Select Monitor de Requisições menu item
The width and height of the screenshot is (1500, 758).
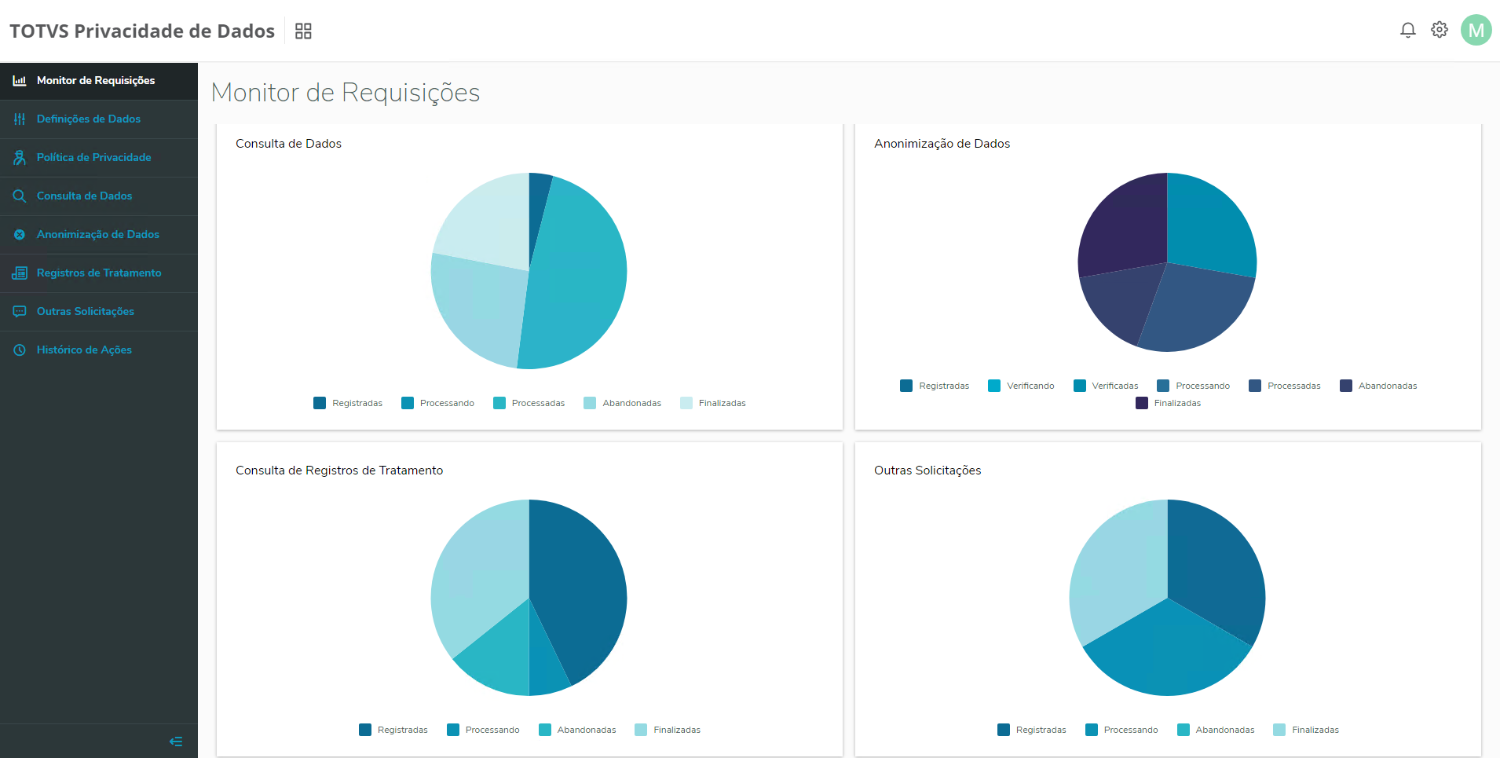tap(99, 81)
